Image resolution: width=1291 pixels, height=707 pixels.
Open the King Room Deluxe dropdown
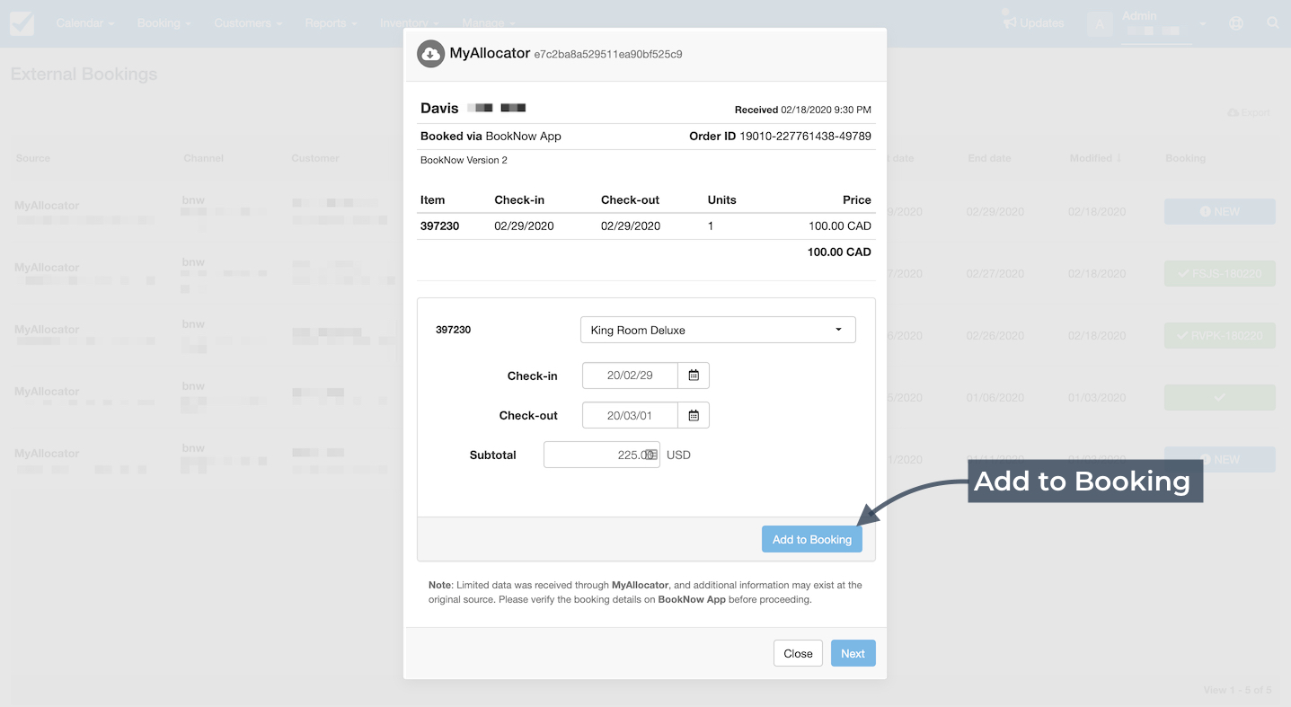(x=718, y=330)
